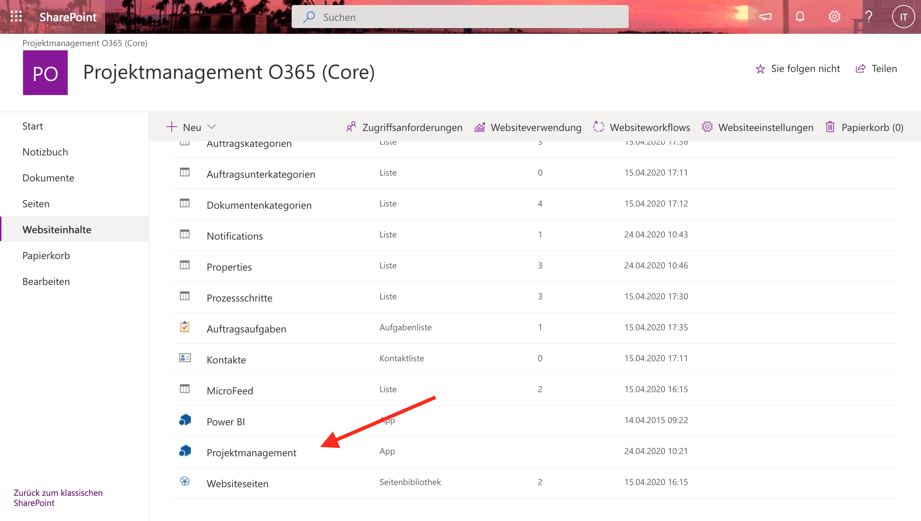Select Dokumente in left navigation
921x521 pixels.
[x=48, y=178]
